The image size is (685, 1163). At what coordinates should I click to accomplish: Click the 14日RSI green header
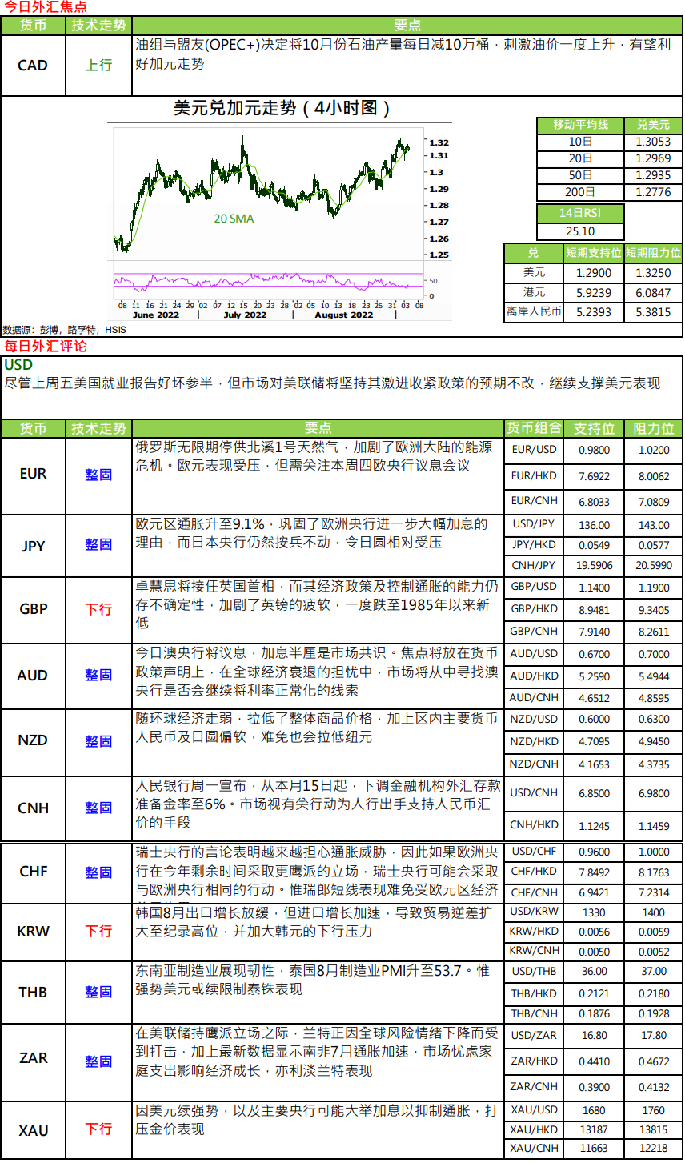580,213
